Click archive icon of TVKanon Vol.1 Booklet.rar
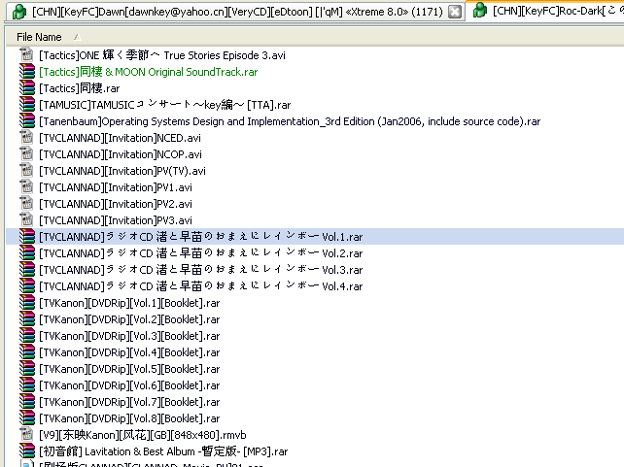This screenshot has height=467, width=624. (x=26, y=303)
